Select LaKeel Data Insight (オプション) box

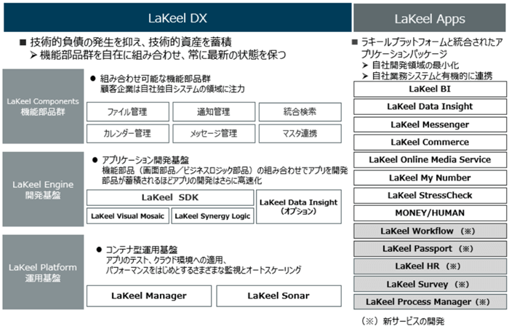(299, 207)
